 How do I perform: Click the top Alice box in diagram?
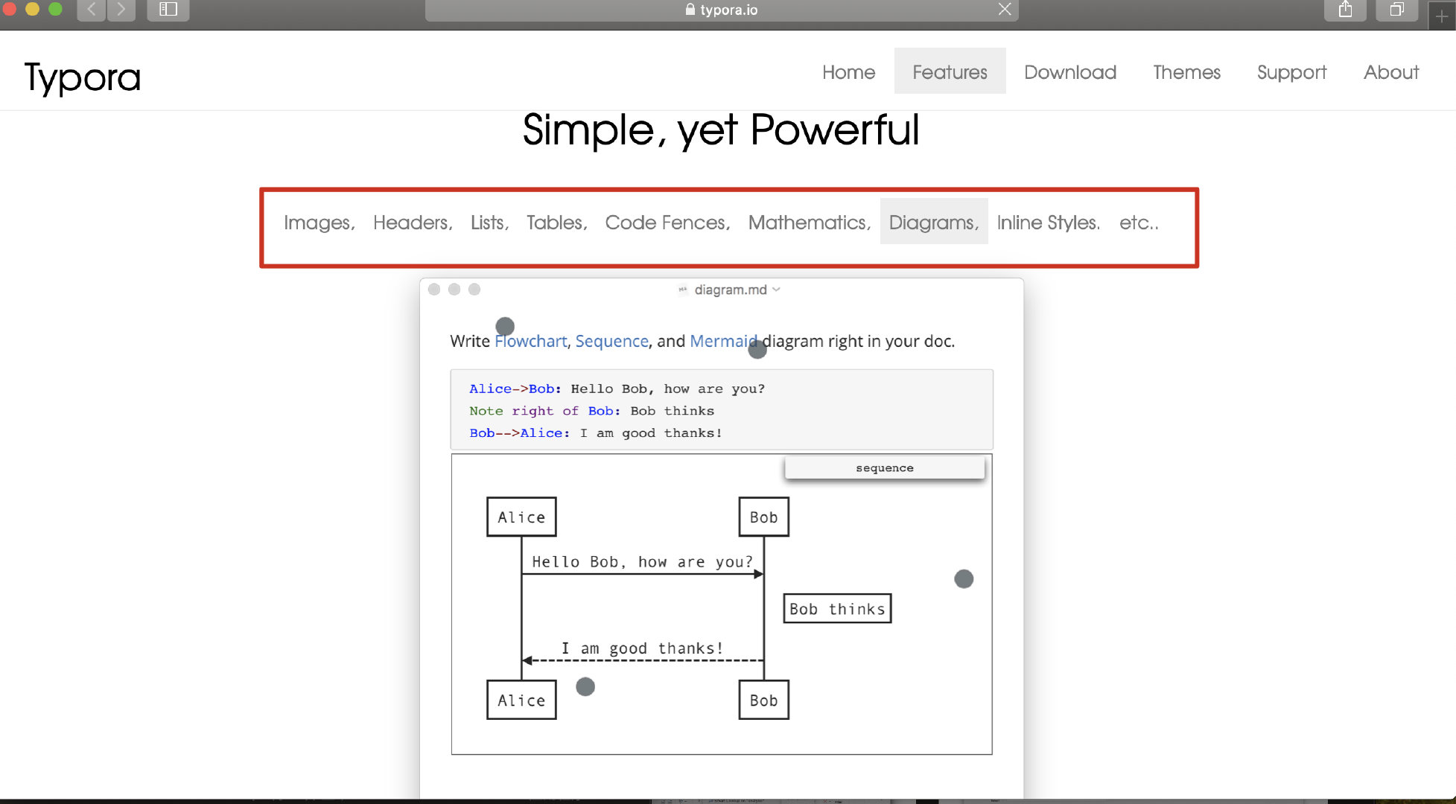click(521, 517)
